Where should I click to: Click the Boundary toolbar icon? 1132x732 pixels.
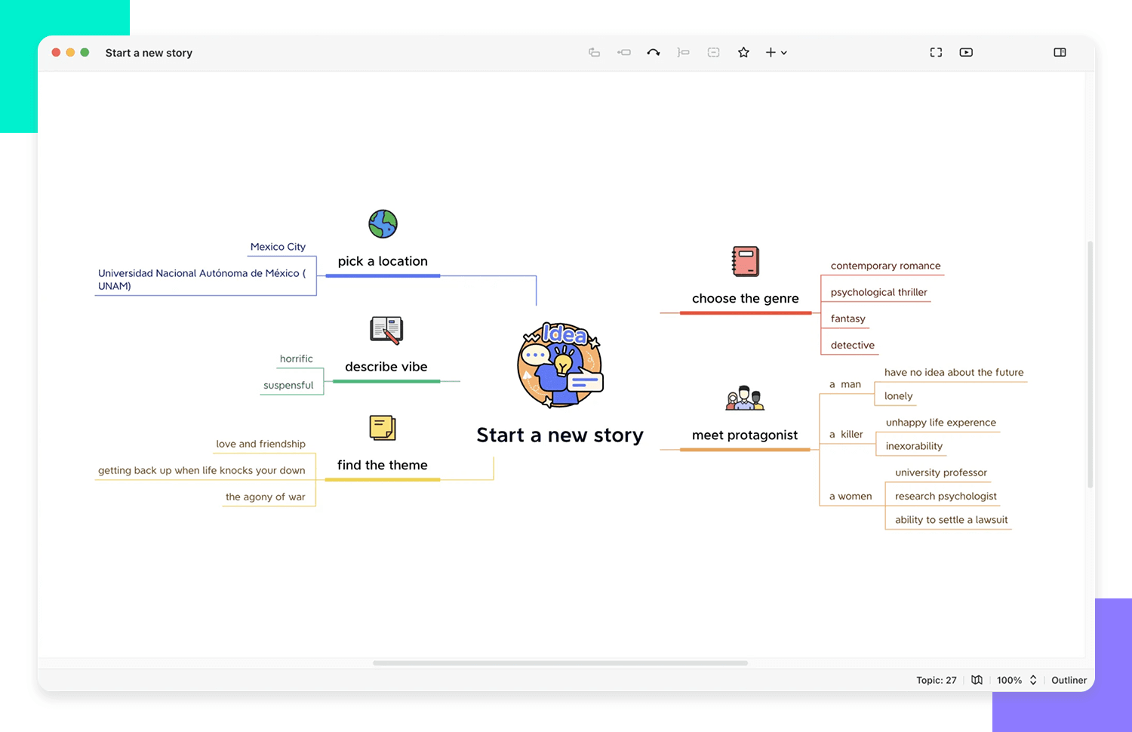pyautogui.click(x=714, y=52)
